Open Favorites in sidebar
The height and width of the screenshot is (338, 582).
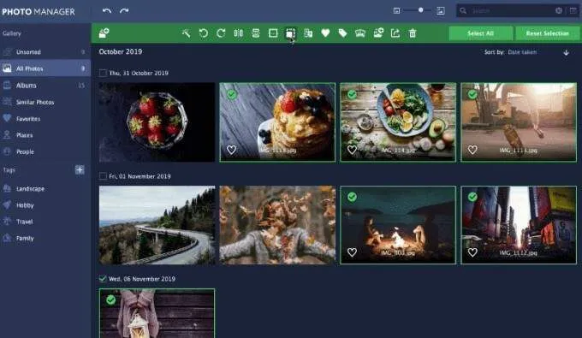45,119
